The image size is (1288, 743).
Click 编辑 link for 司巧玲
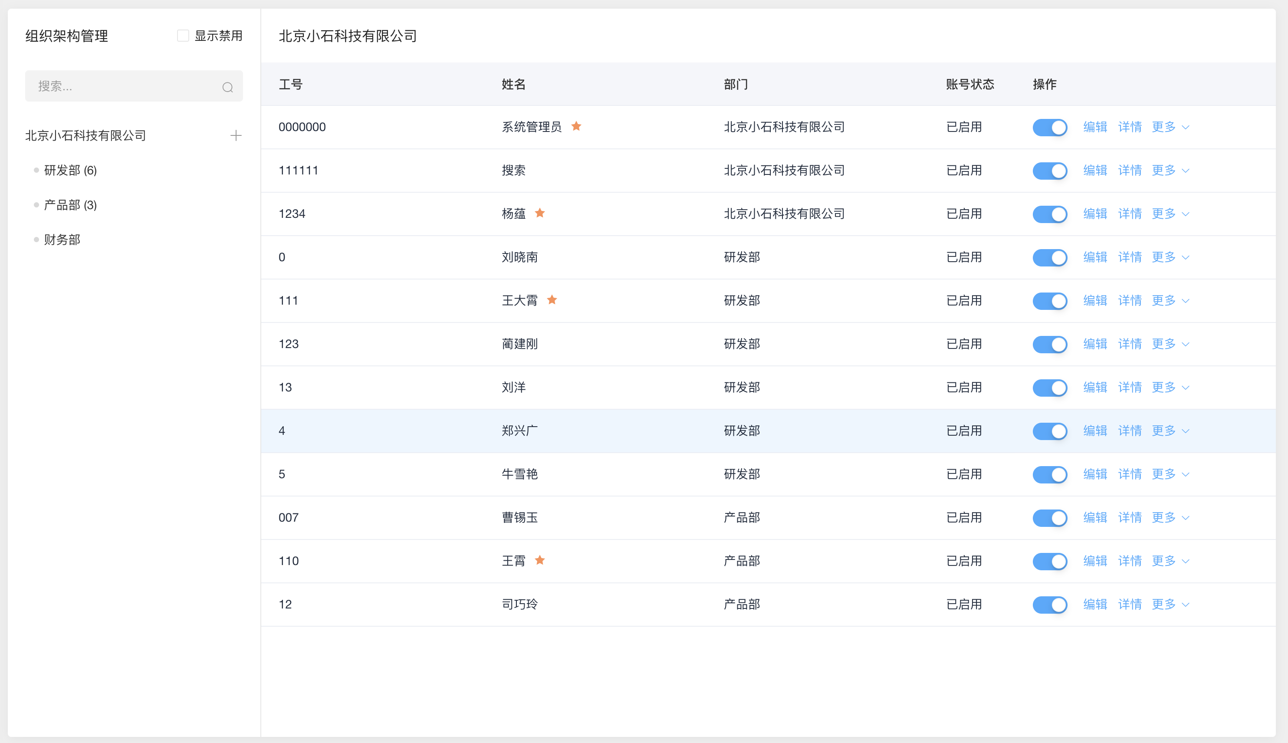[1095, 604]
